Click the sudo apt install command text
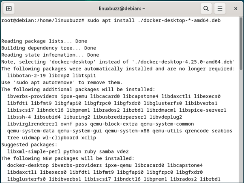This screenshot has height=183, width=244. tap(154, 21)
